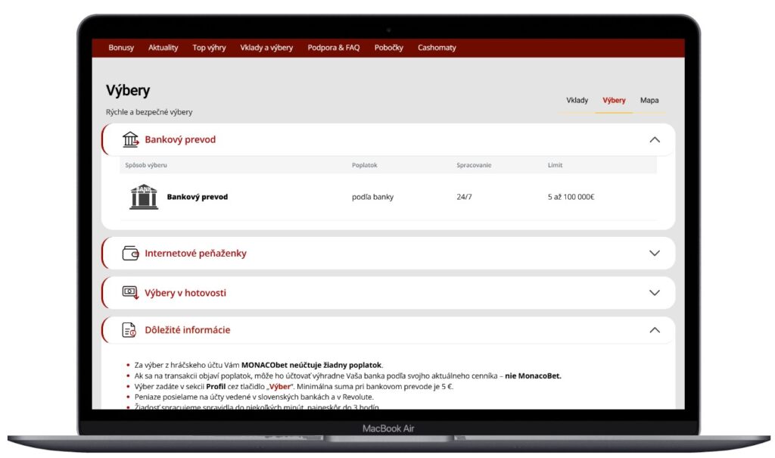Image resolution: width=775 pixels, height=458 pixels.
Task: Click the line about slovenských bankách a Revolute
Action: tap(254, 397)
